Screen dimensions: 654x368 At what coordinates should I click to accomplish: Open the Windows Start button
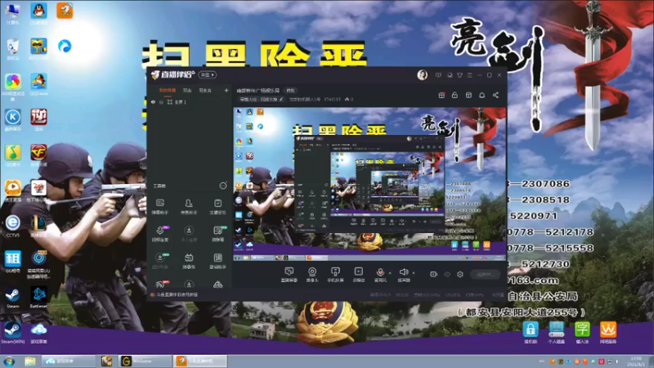coord(9,361)
